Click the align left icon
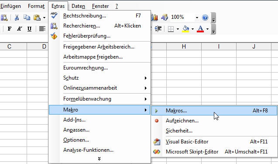 pyautogui.click(x=42, y=28)
